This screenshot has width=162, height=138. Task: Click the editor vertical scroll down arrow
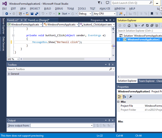click(113, 55)
